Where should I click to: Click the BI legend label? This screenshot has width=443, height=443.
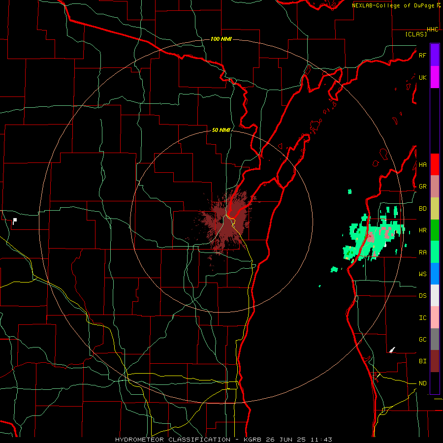point(422,361)
